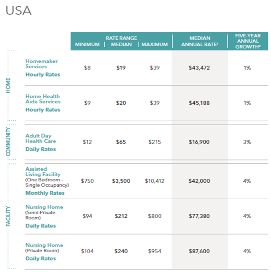Select the $87,600 annual rate value
Viewport: 271px width, 272px height.
199,252
